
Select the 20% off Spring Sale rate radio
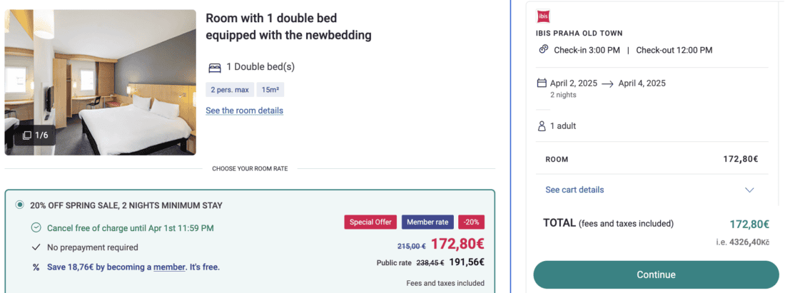click(20, 205)
